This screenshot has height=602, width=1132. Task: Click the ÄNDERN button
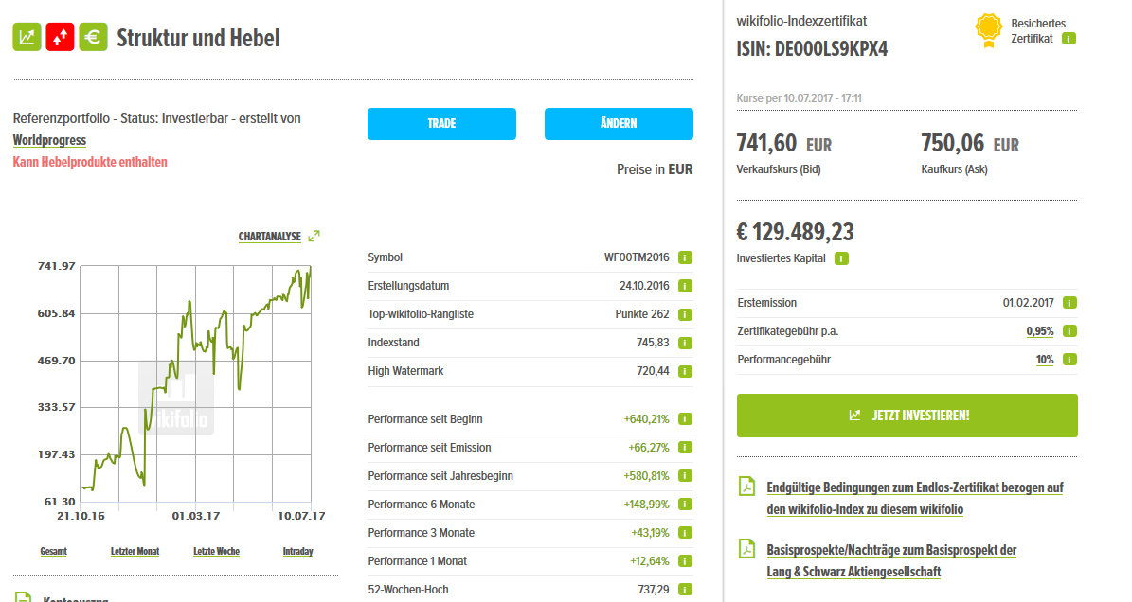pyautogui.click(x=619, y=123)
